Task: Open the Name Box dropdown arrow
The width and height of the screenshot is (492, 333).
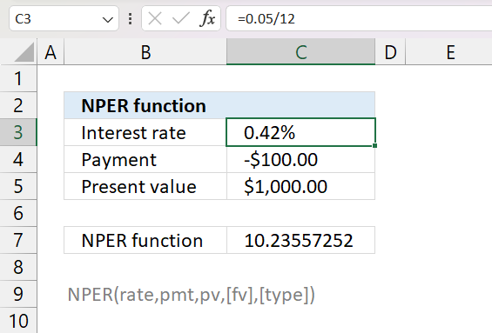Action: (108, 20)
